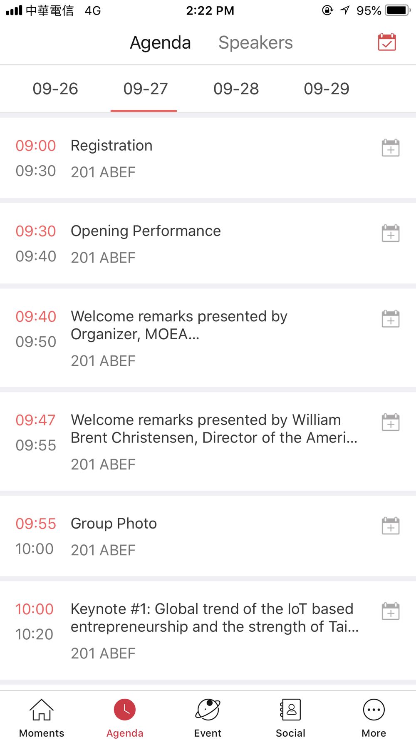416x740 pixels.
Task: Select the 09-29 date tab
Action: pos(327,89)
